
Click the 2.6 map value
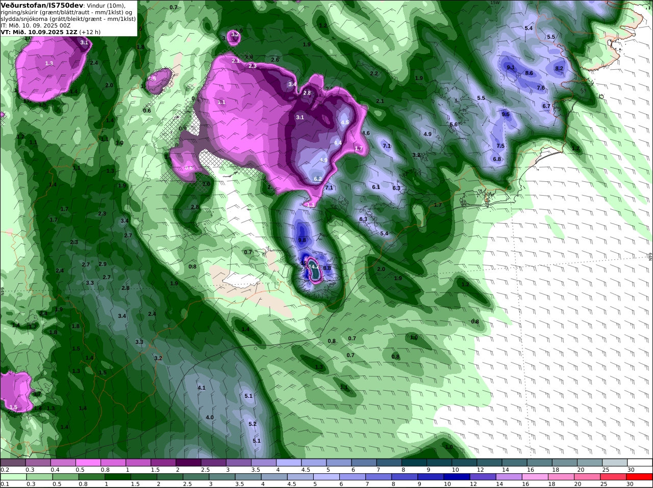275,60
